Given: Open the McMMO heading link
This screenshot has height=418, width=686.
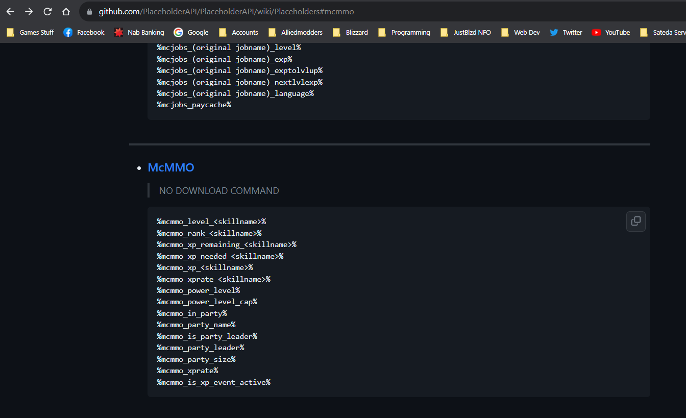Looking at the screenshot, I should point(171,167).
